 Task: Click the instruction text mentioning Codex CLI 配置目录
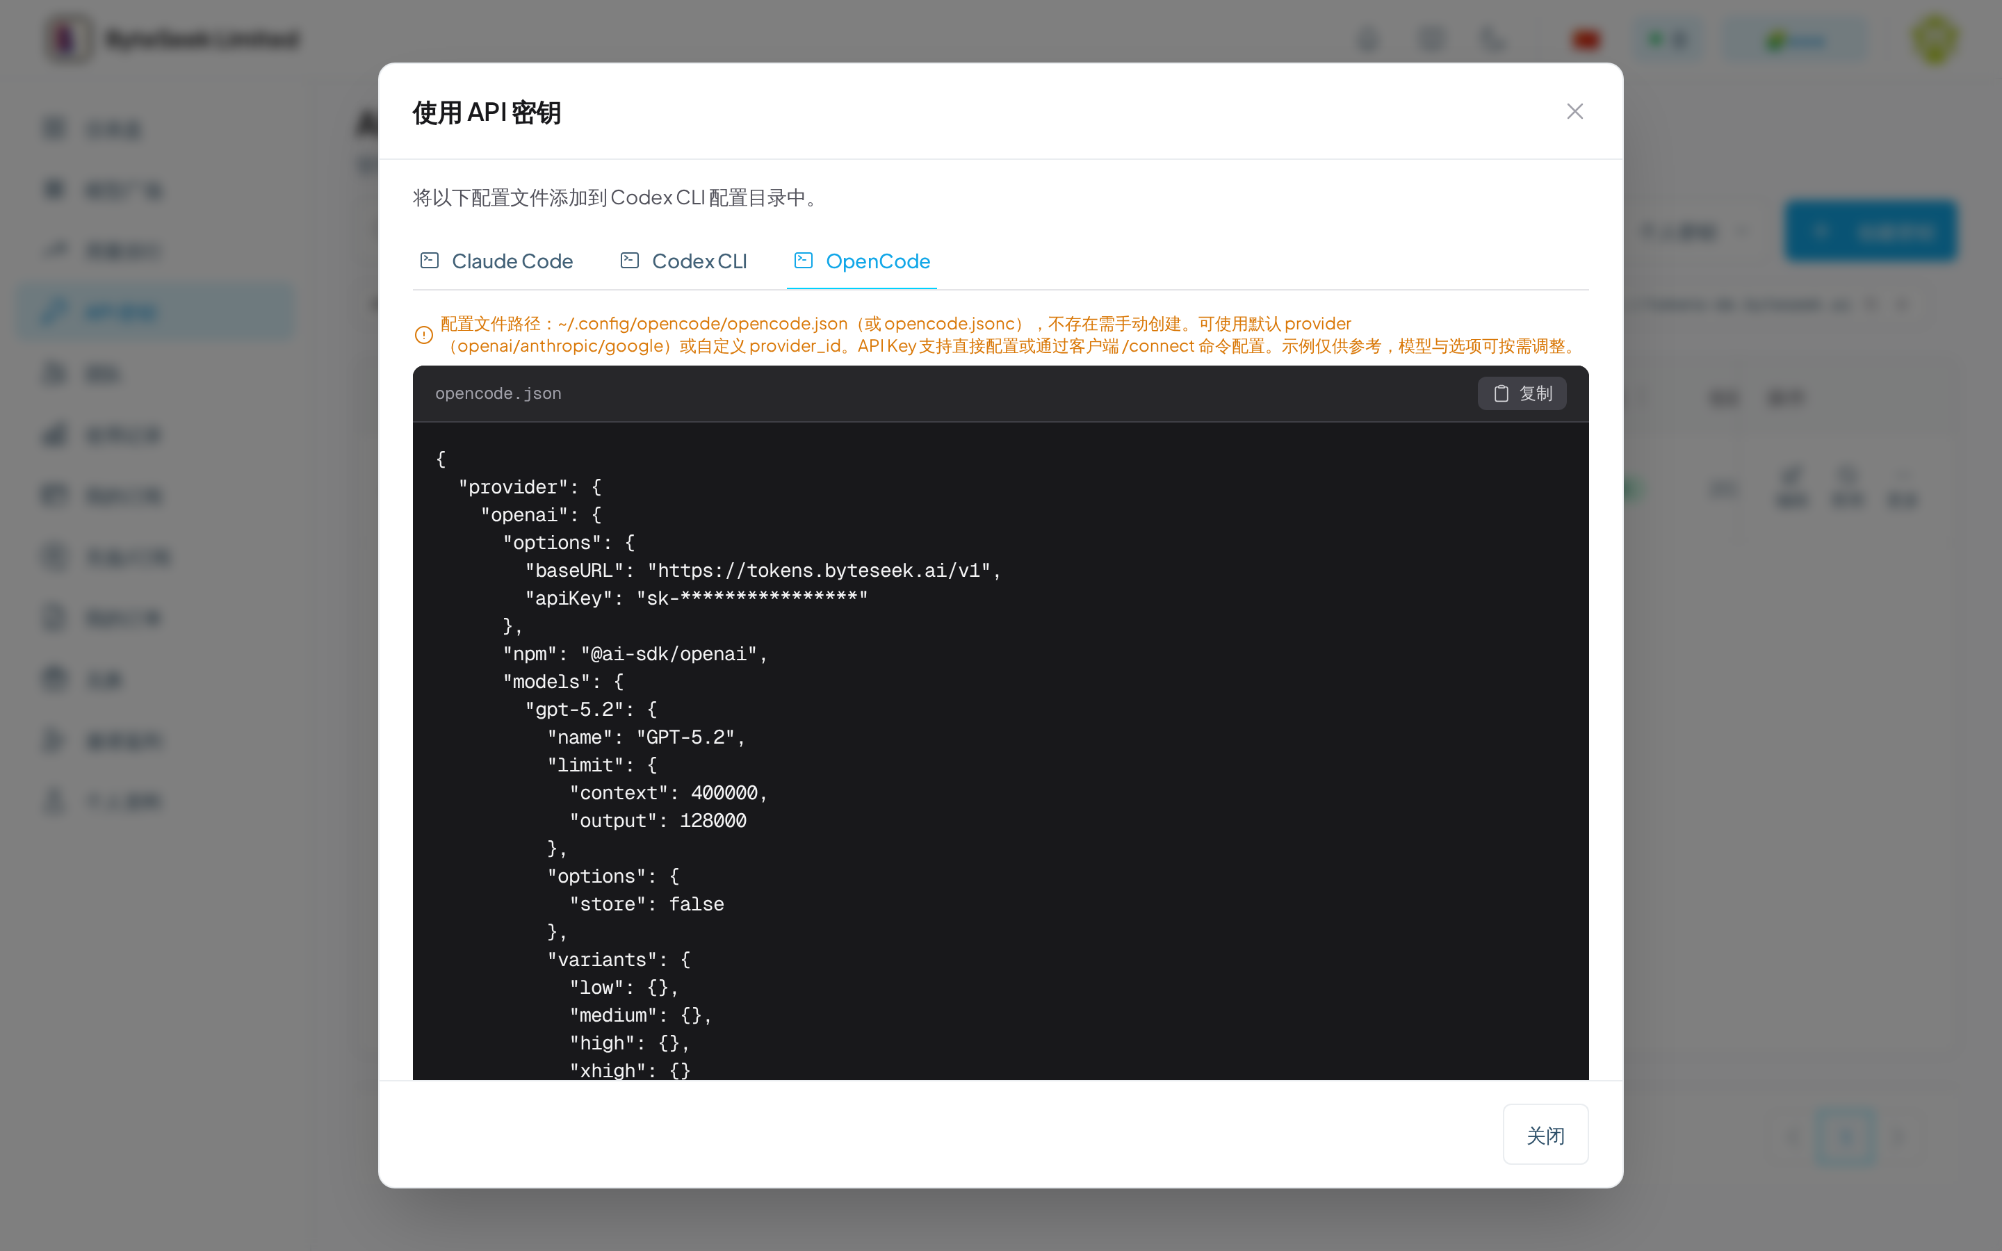[x=617, y=198]
